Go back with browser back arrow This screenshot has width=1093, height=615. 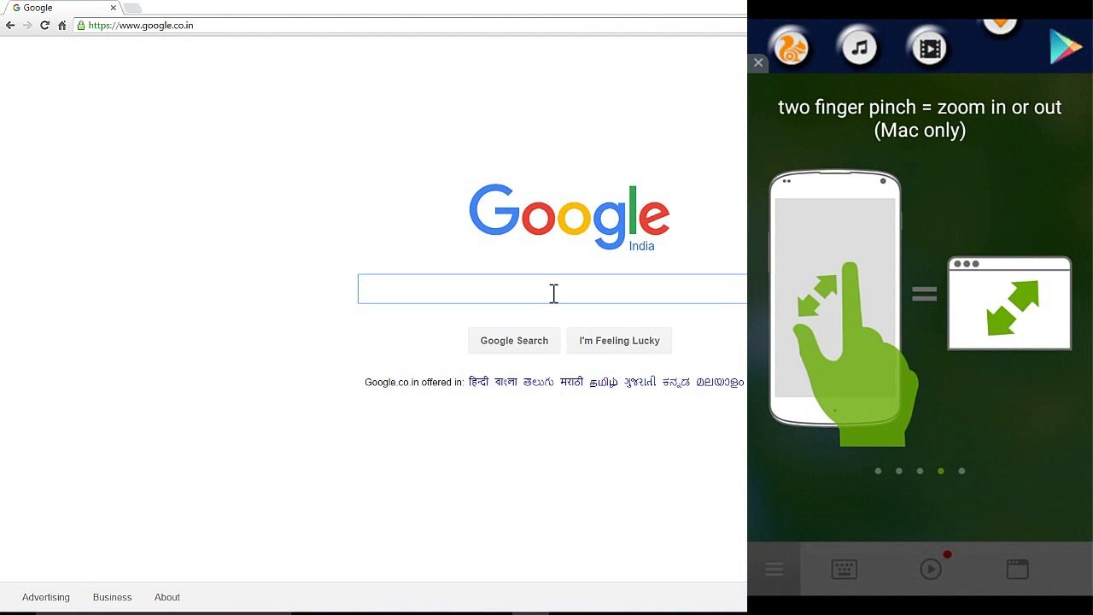(x=10, y=26)
